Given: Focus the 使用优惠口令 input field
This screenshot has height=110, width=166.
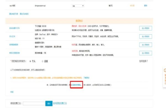Looking at the screenshot, I should tap(34, 103).
